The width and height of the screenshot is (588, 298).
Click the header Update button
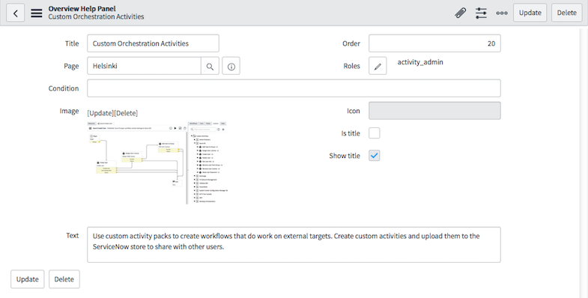(x=530, y=13)
